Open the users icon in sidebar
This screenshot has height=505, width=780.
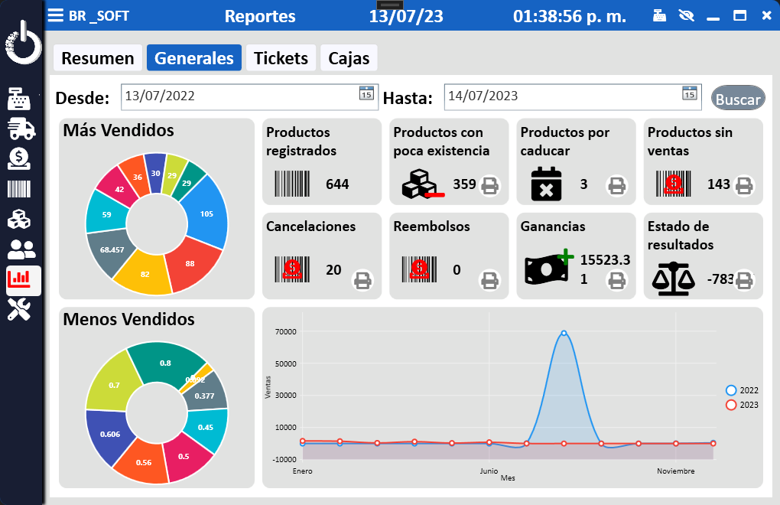tap(21, 249)
